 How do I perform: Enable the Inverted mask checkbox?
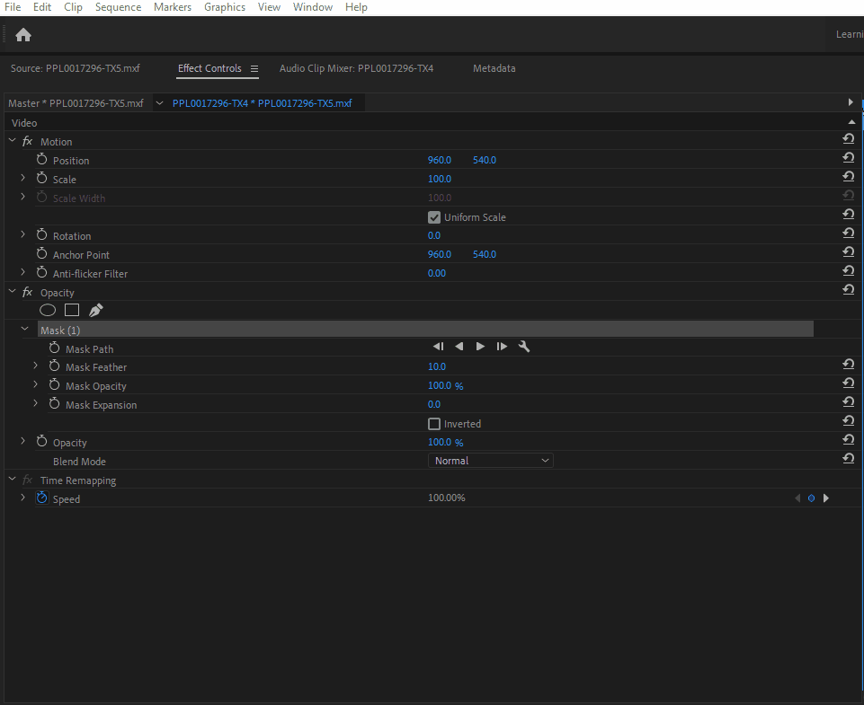tap(434, 423)
